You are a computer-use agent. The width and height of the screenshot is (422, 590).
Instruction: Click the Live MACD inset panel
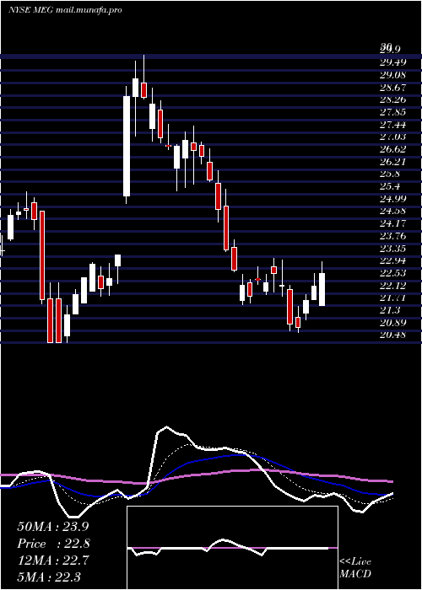[232, 548]
